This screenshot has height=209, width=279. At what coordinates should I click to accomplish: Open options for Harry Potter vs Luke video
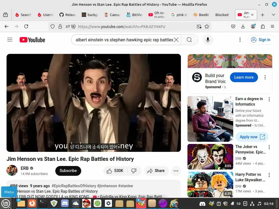(x=269, y=175)
